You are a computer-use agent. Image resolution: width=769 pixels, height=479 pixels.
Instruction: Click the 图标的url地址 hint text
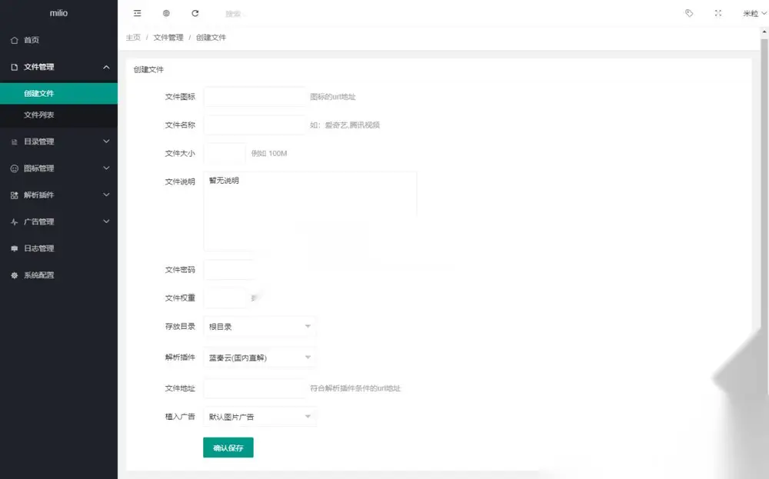point(333,97)
